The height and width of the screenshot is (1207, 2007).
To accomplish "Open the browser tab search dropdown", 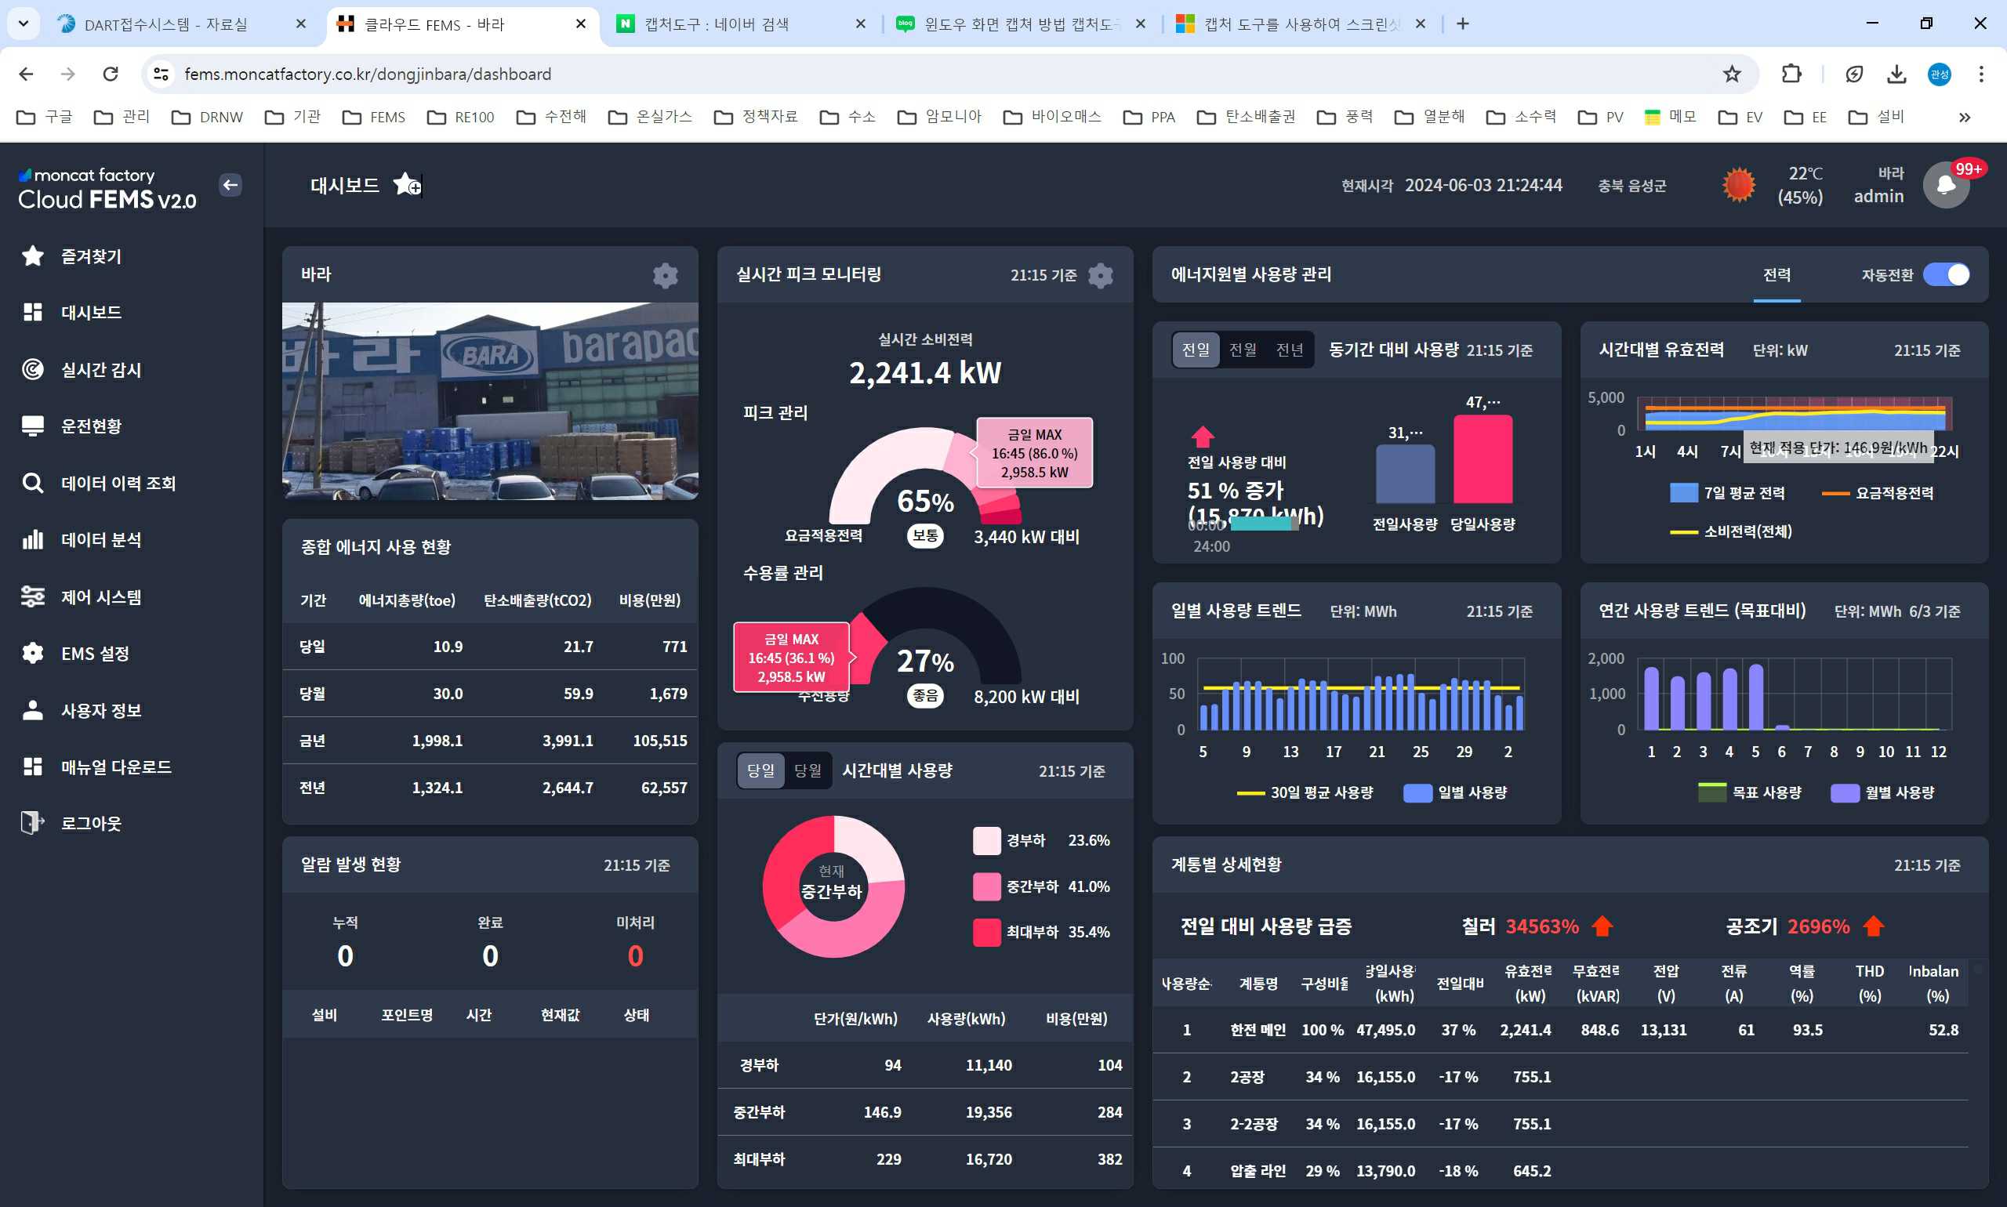I will [x=23, y=24].
